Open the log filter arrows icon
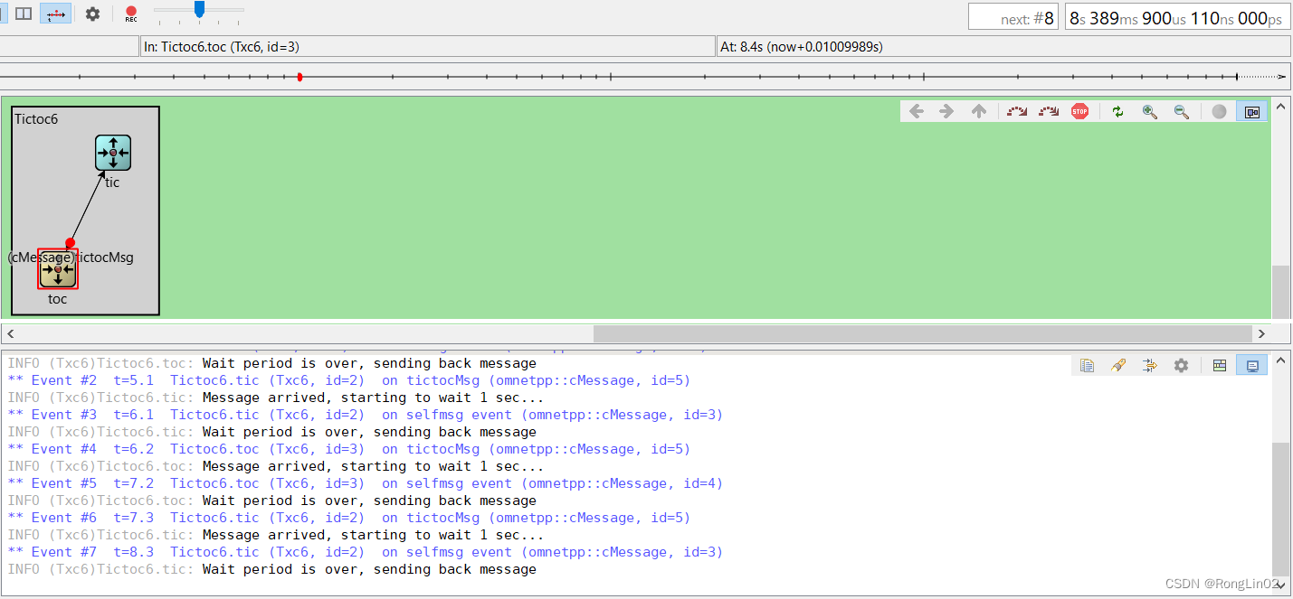 click(1149, 365)
